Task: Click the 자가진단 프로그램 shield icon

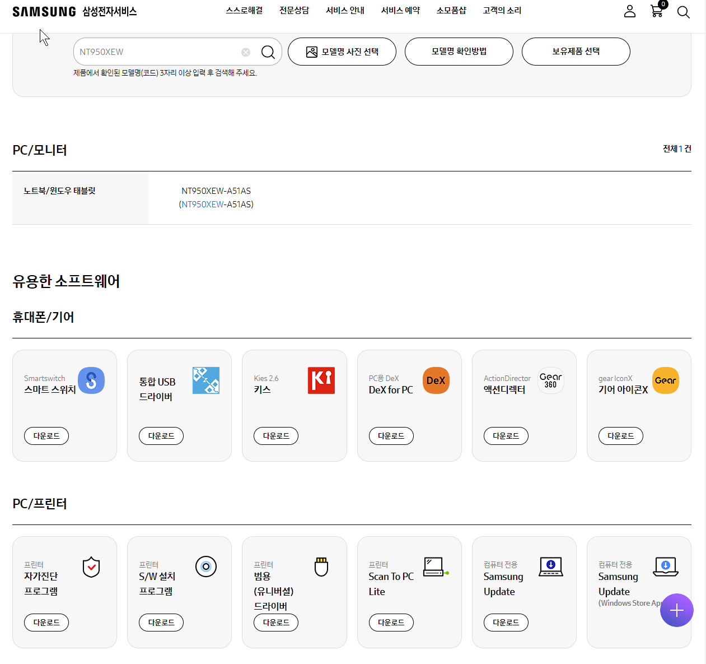Action: [x=91, y=567]
